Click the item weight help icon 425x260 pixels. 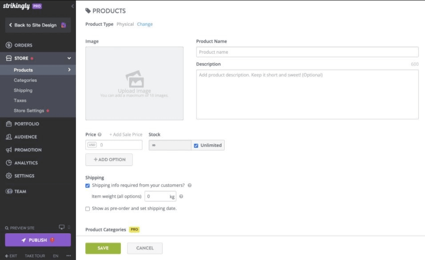tap(181, 196)
